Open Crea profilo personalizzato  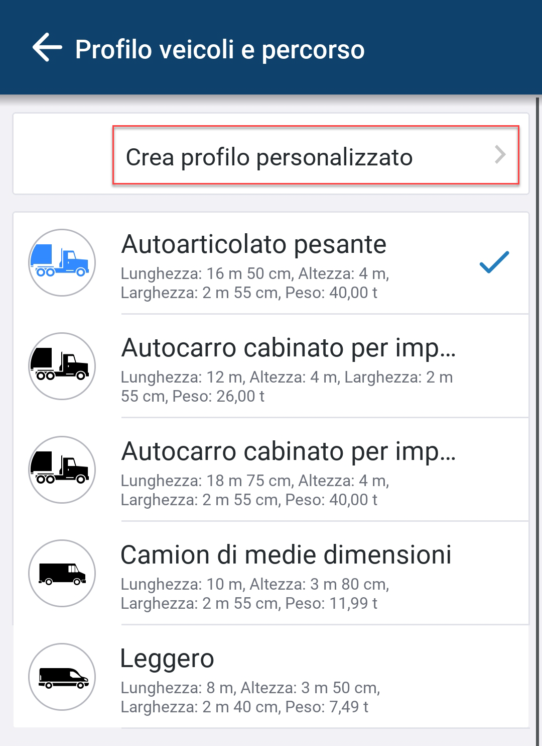coord(269,157)
